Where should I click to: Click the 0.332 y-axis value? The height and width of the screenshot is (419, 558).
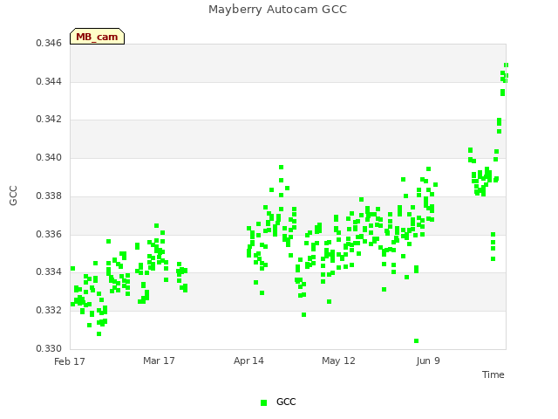[x=49, y=311]
